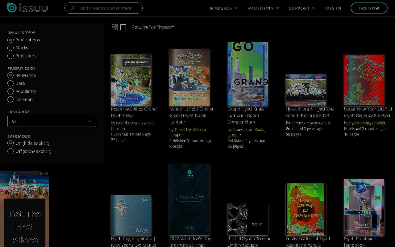Open title Grand Hyatt Kuala Lumpur Room Compendium

point(246,115)
